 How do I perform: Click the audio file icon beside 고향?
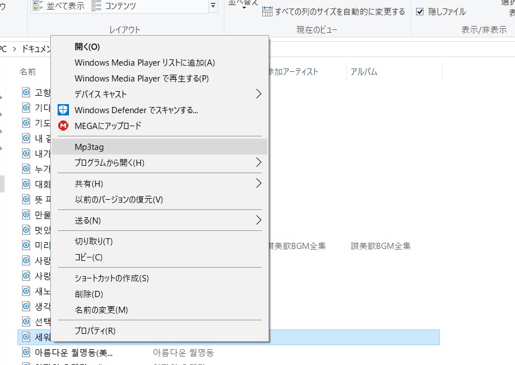coord(26,92)
